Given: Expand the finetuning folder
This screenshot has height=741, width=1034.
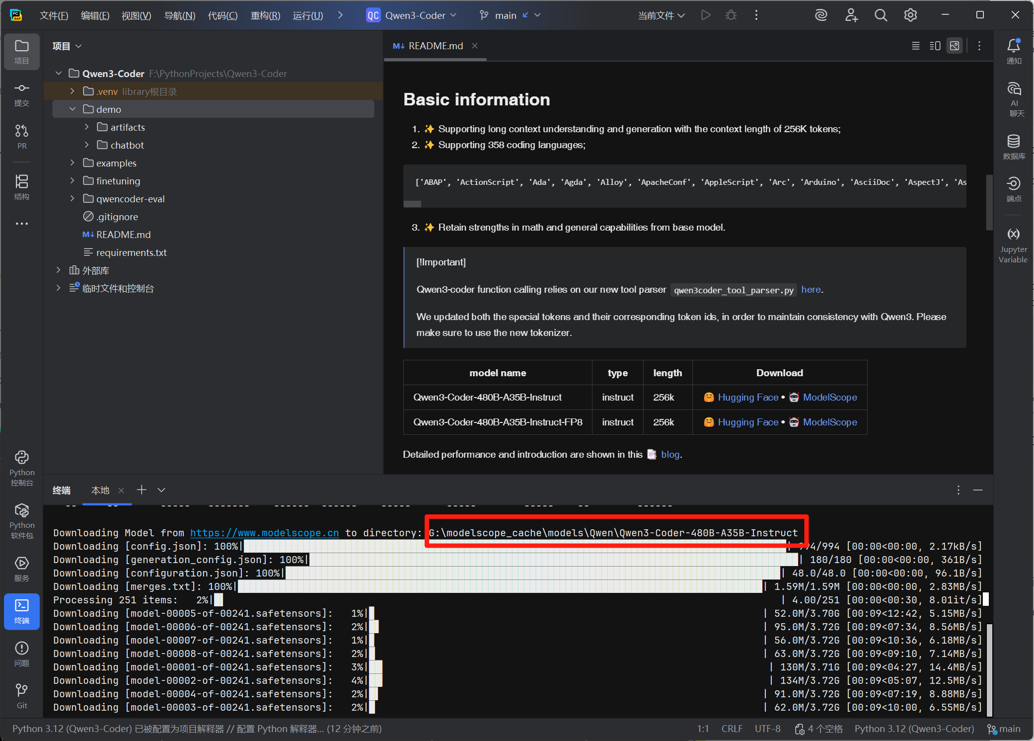Looking at the screenshot, I should point(73,181).
